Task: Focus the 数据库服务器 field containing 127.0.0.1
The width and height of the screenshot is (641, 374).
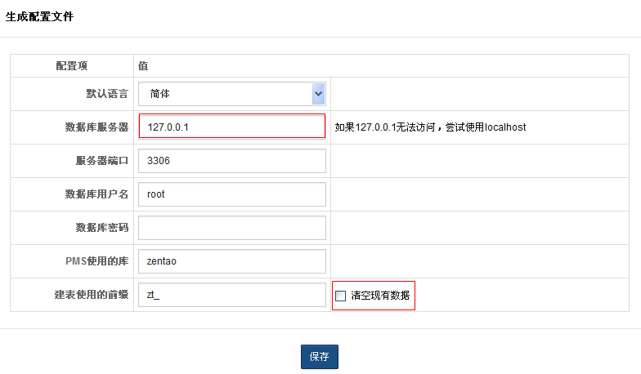Action: tap(232, 127)
